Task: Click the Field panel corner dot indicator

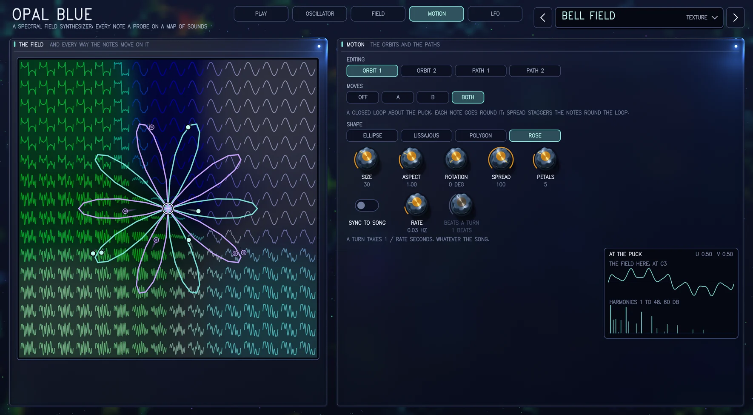Action: click(x=319, y=46)
